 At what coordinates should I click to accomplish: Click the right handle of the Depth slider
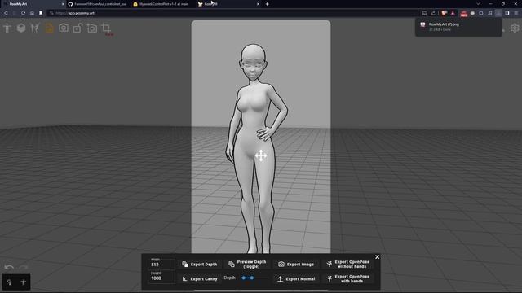[252, 278]
